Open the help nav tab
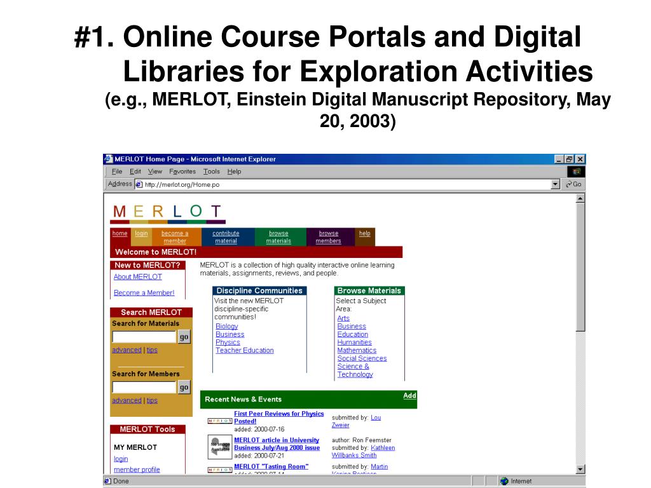The width and height of the screenshot is (651, 488). [x=364, y=233]
